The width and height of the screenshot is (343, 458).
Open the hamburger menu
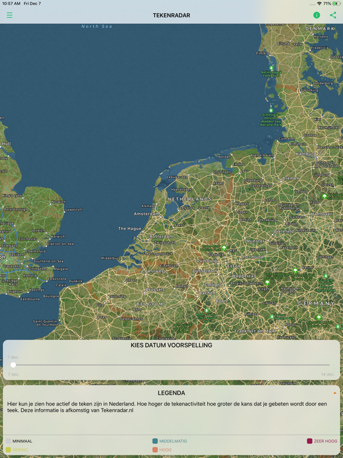10,15
